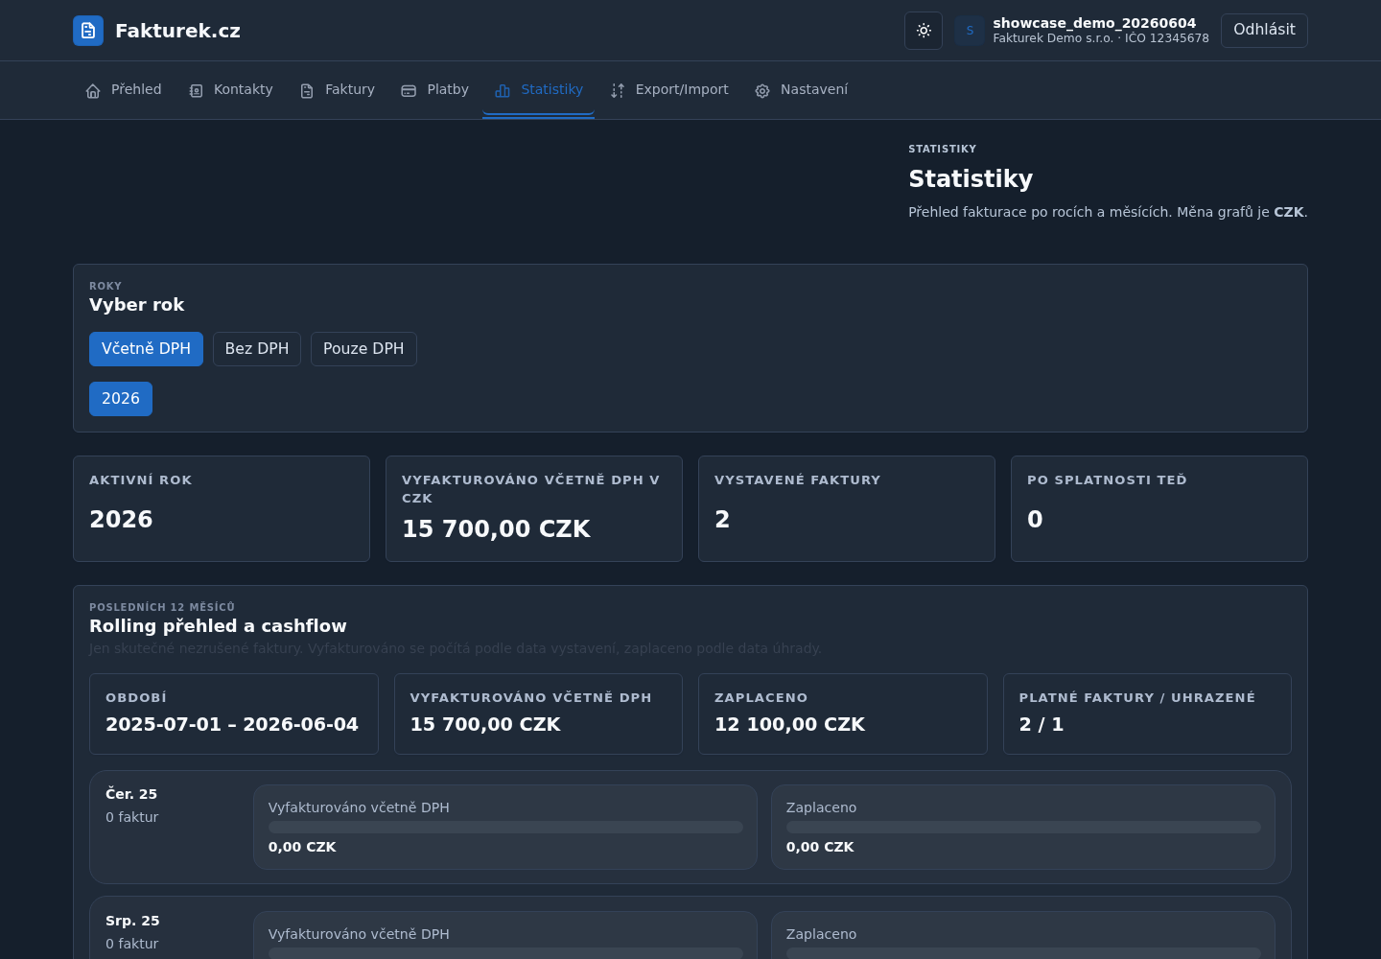Select the Včetně DPH option
The height and width of the screenshot is (959, 1381).
146,349
